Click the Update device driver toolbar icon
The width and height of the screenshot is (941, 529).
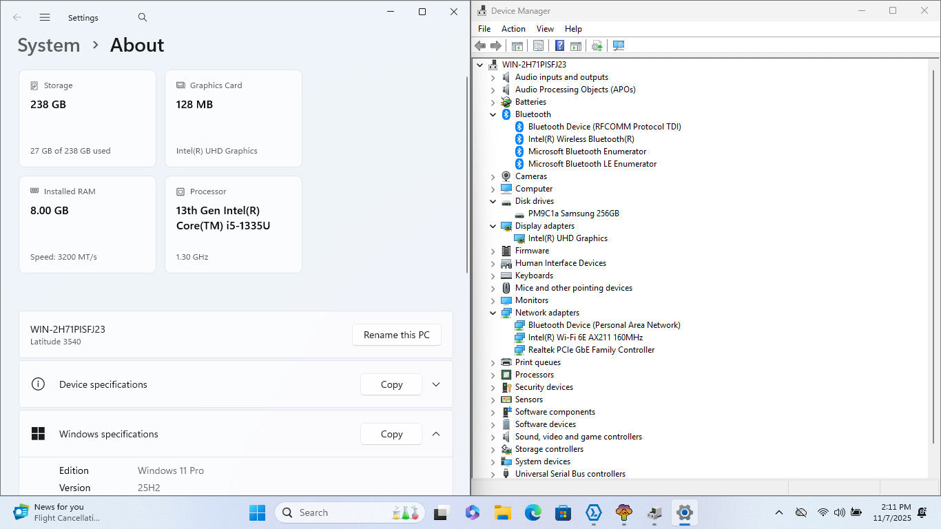597,45
